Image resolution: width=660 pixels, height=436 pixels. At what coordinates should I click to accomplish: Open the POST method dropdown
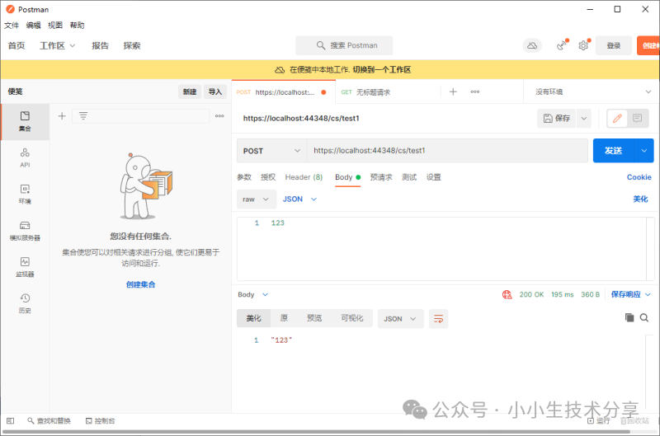272,151
